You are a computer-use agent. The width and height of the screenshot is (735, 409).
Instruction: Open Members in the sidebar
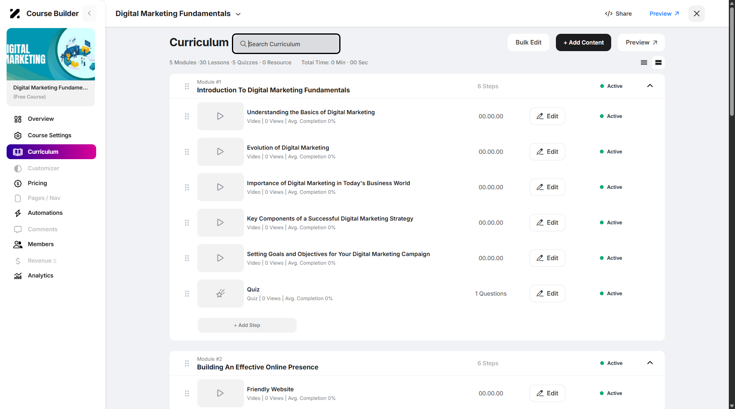click(x=51, y=244)
